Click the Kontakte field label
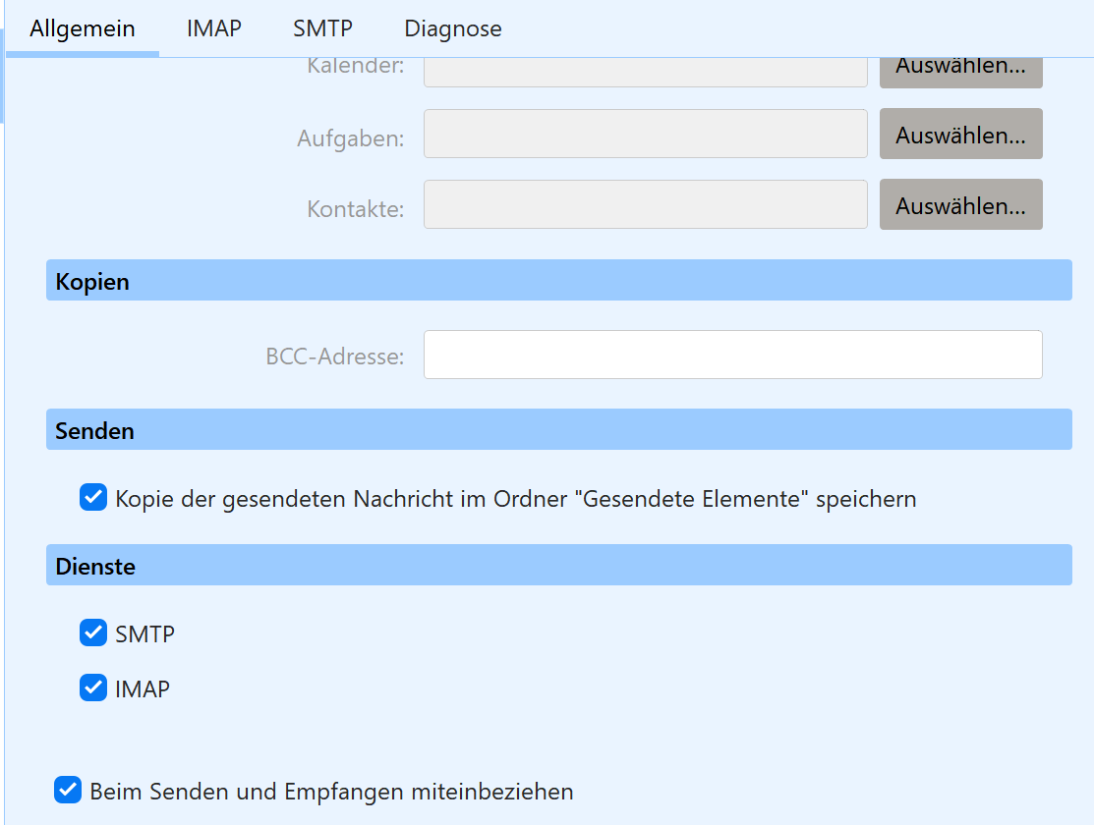1094x825 pixels. (x=355, y=209)
